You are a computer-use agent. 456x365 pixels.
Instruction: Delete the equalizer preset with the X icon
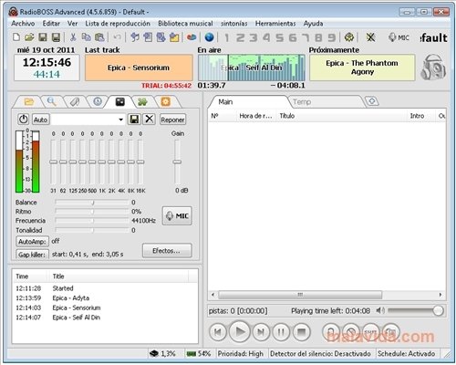coord(149,120)
